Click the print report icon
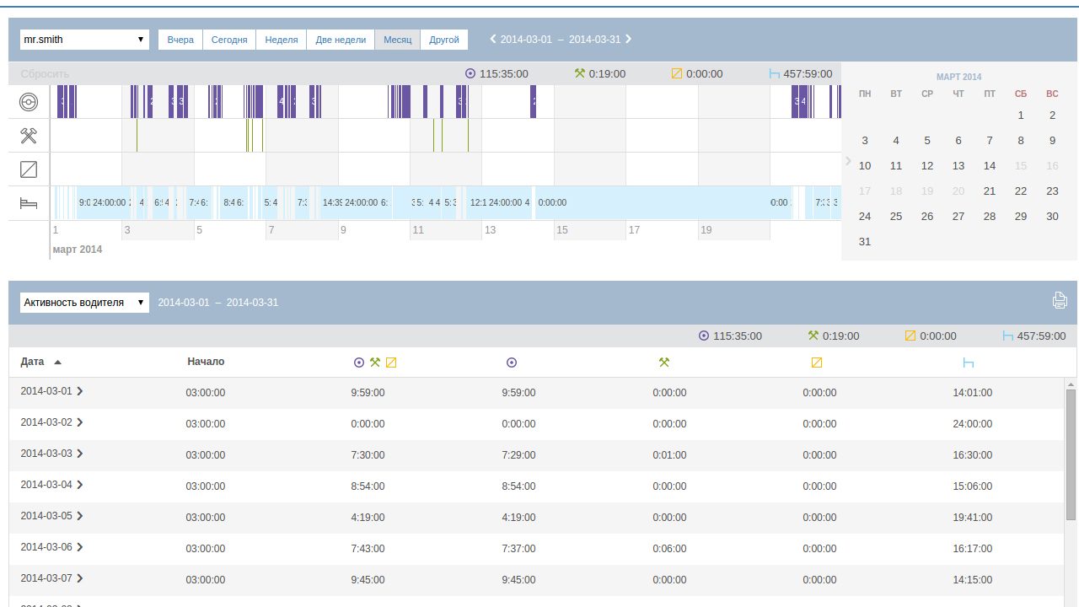1079x607 pixels. click(x=1060, y=300)
